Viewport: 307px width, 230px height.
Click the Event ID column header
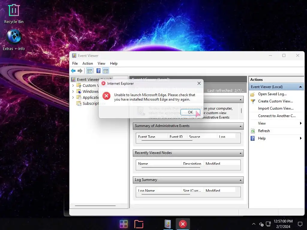177,137
